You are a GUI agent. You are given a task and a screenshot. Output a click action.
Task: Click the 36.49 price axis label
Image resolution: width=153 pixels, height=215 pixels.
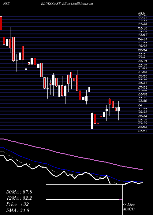pyautogui.click(x=143, y=76)
